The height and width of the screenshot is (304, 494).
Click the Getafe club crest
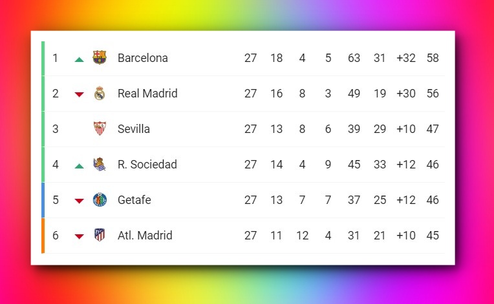pyautogui.click(x=100, y=199)
